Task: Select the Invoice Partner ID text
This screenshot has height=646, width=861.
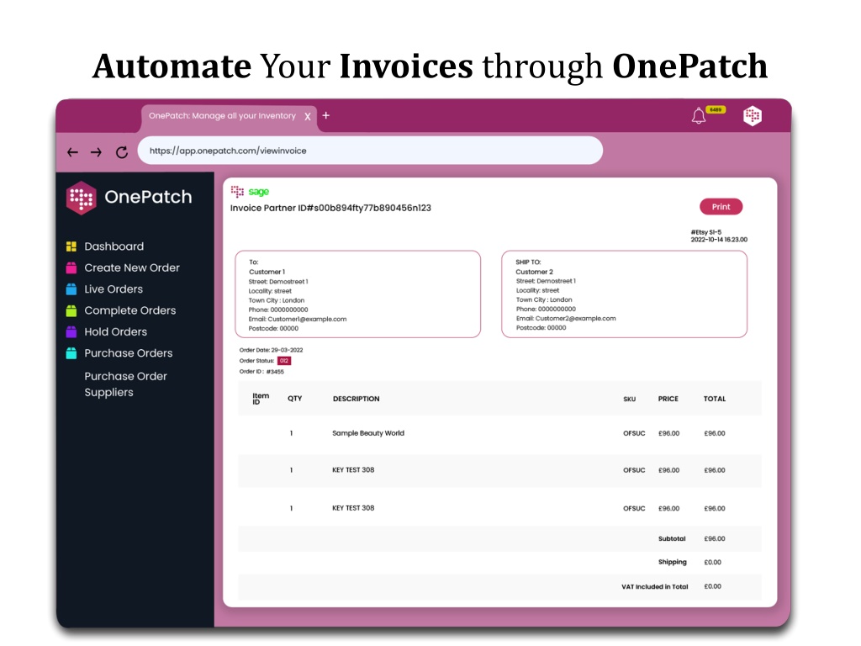Action: 330,209
